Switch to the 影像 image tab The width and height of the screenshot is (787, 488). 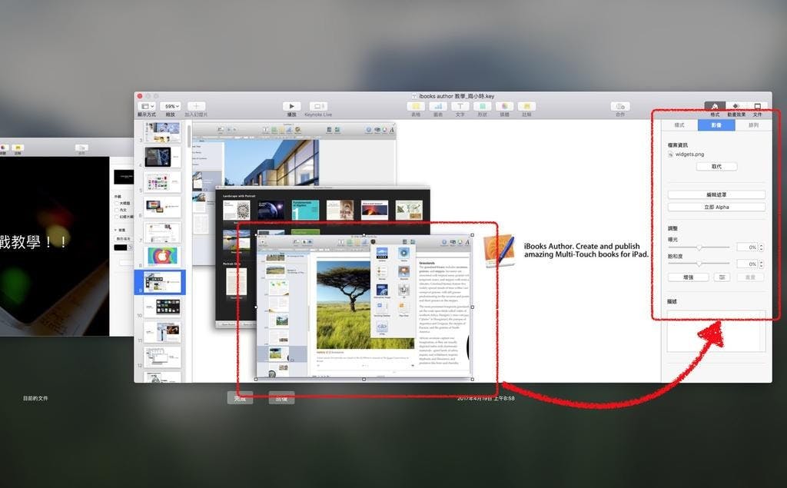click(716, 125)
